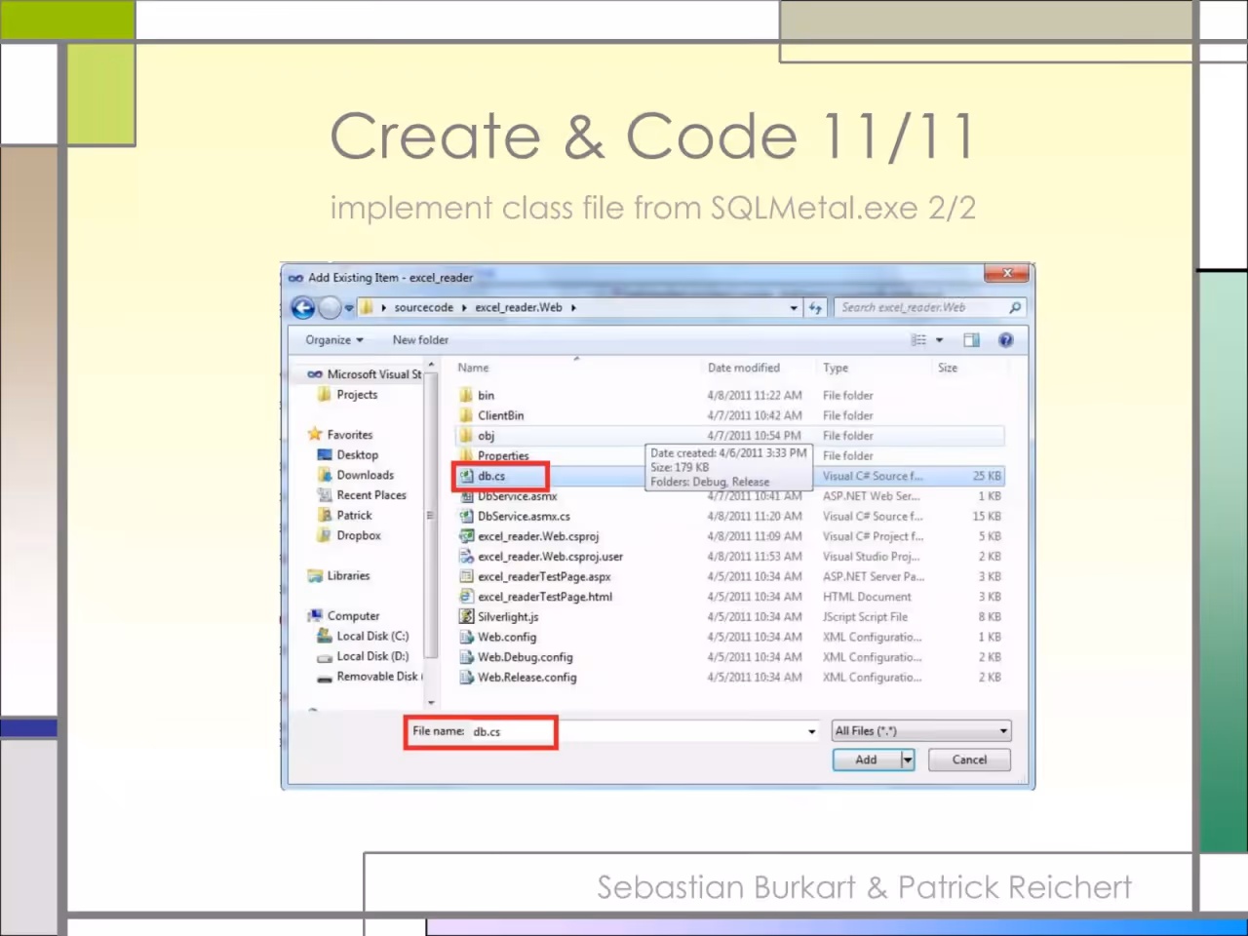Screen dimensions: 1248x936
Task: Open Help with the question mark icon
Action: [x=1005, y=340]
